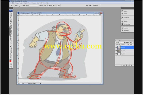Hide the middle layer with cartoon thumbnail
This screenshot has height=95, width=143.
point(116,51)
